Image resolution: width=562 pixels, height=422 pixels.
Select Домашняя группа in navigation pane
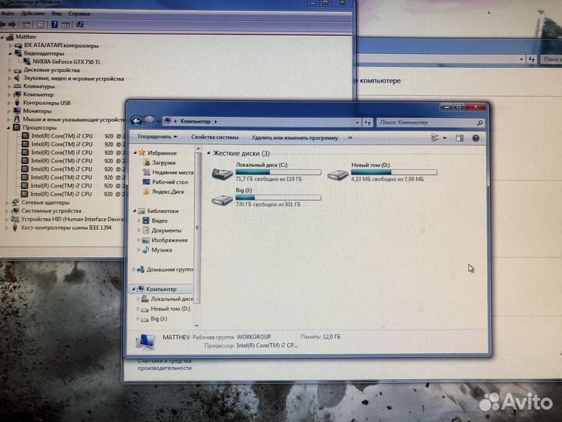(169, 269)
